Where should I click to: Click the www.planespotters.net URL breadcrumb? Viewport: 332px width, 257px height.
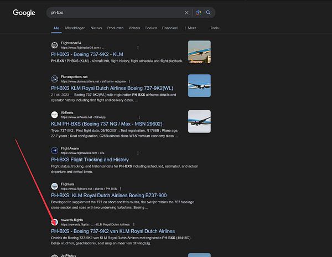coord(93,81)
